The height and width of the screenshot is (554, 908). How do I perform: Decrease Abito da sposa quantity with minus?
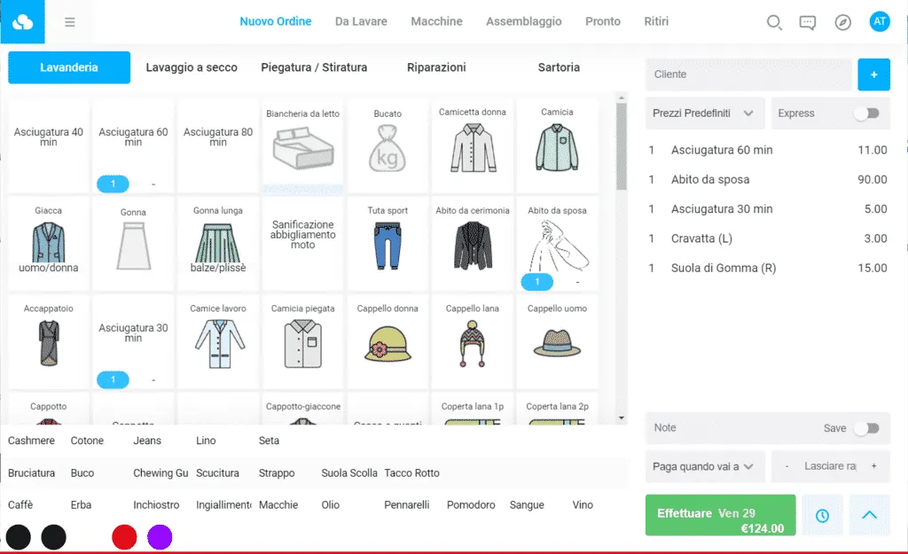577,282
